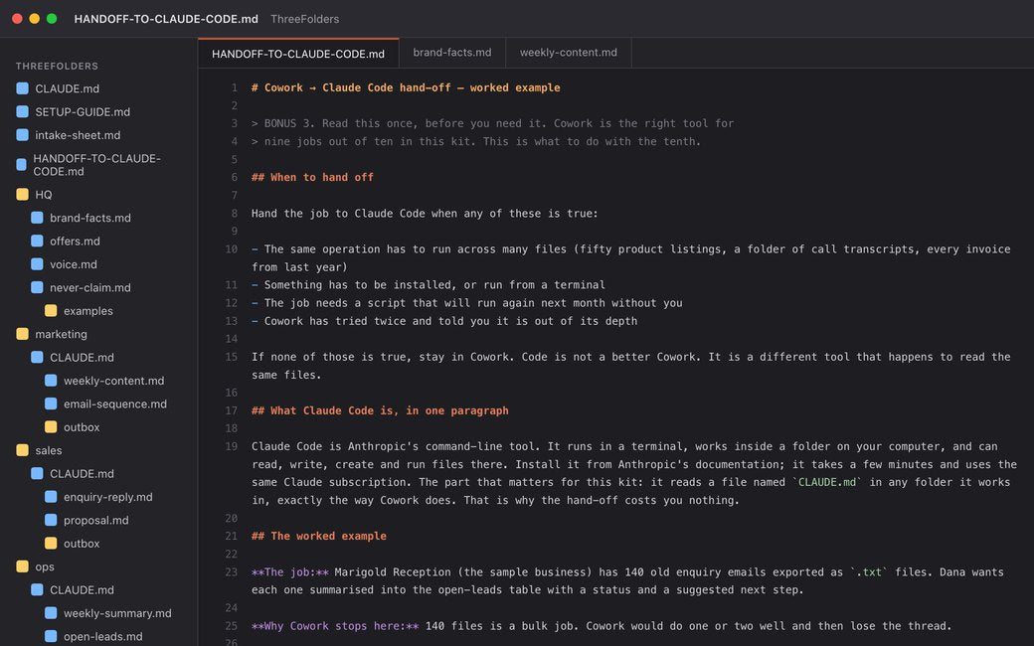Select HANDOFF-TO-CLAUDE-CODE.md in the sidebar
Screen dimensions: 1034x646
[98, 165]
